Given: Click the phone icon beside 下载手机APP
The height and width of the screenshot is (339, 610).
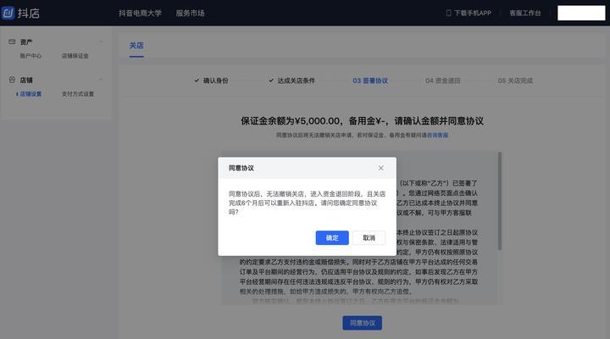Looking at the screenshot, I should pos(448,13).
